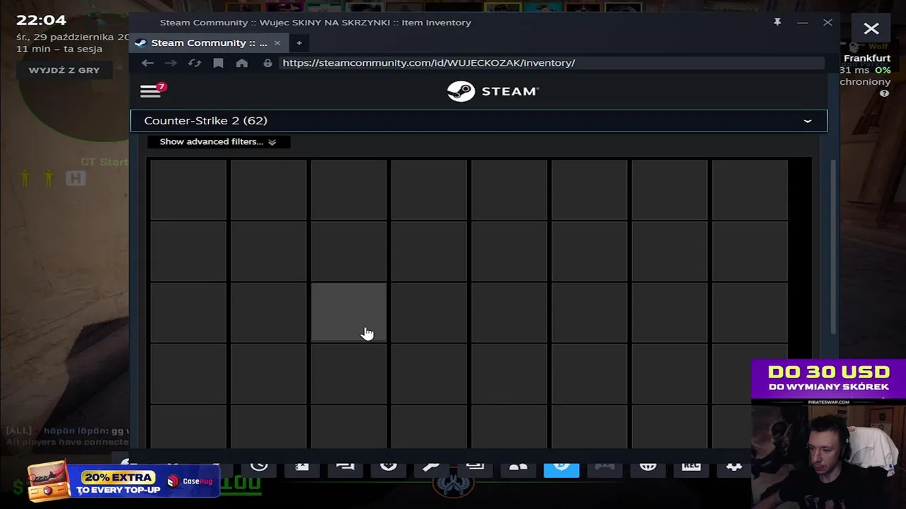Open the web browser globe icon

[648, 467]
